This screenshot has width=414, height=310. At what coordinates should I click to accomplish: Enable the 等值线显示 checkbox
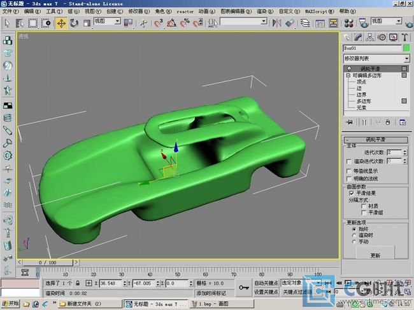tap(349, 171)
